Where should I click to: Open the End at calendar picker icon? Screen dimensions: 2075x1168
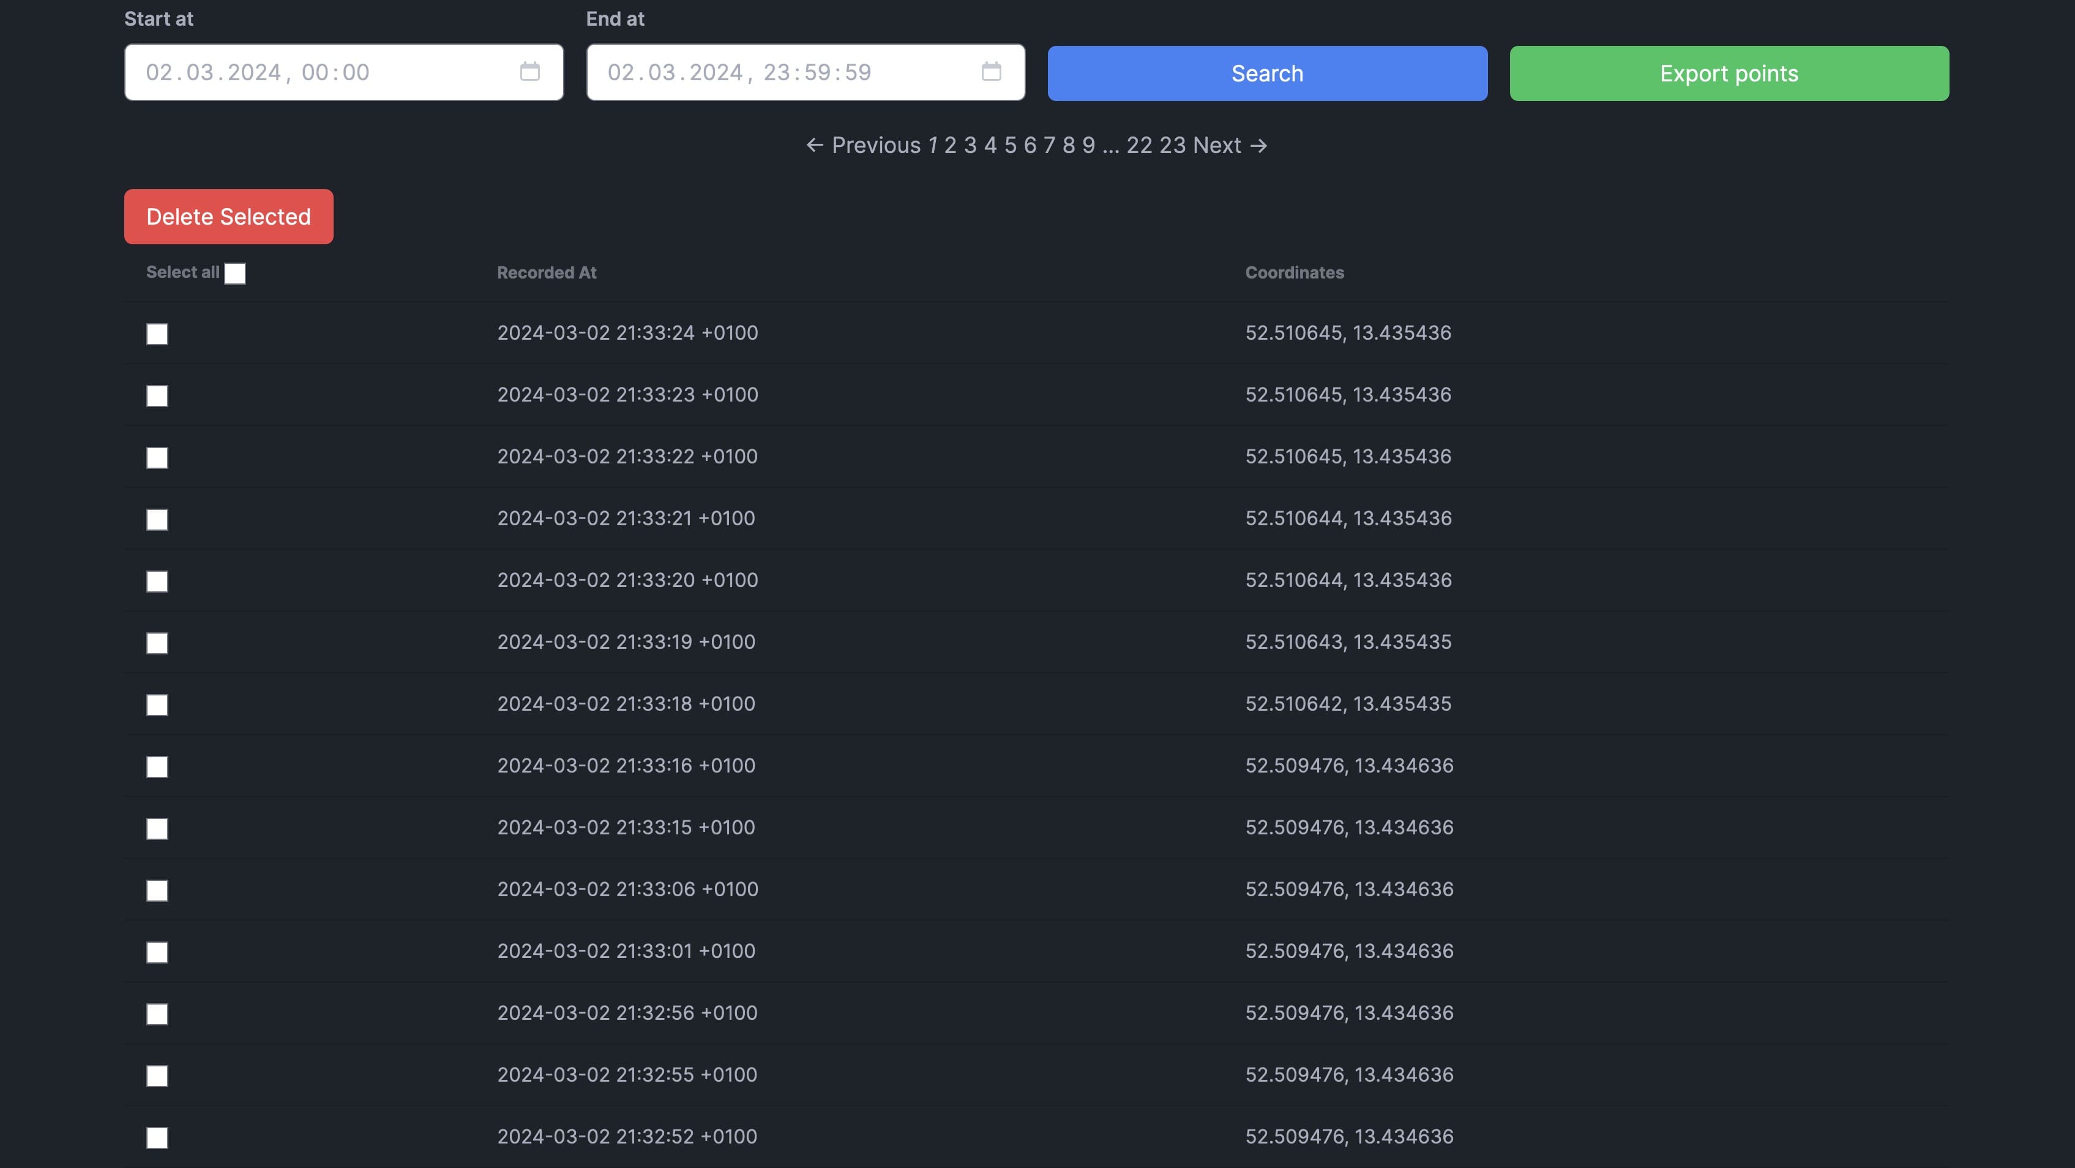tap(991, 72)
